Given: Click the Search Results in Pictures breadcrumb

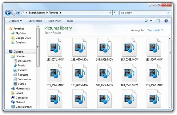Looking at the screenshot, I should (x=43, y=13).
